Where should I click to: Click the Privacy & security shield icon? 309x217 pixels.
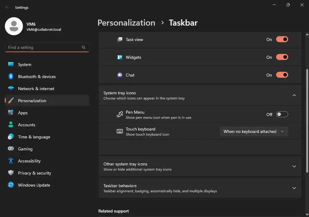click(11, 173)
